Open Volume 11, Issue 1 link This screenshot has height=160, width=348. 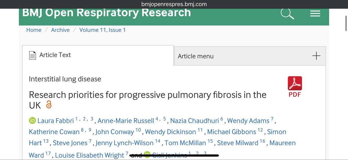click(102, 30)
